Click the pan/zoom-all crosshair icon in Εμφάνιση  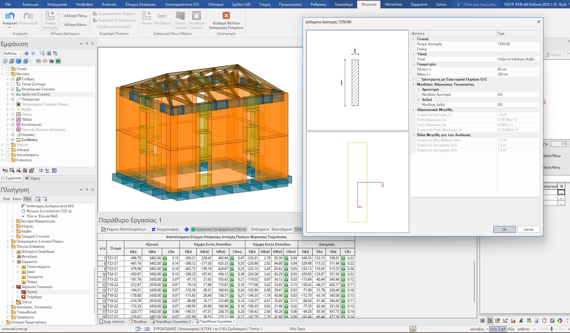[x=49, y=53]
